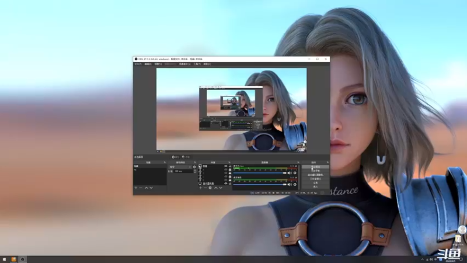Step the transition duration 300 ms spinner
The image size is (467, 263).
[195, 171]
